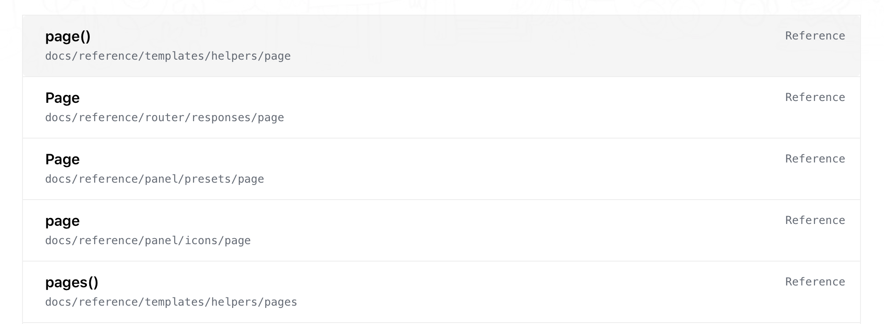This screenshot has width=884, height=324.
Task: Open the page() helper search result
Action: 68,36
